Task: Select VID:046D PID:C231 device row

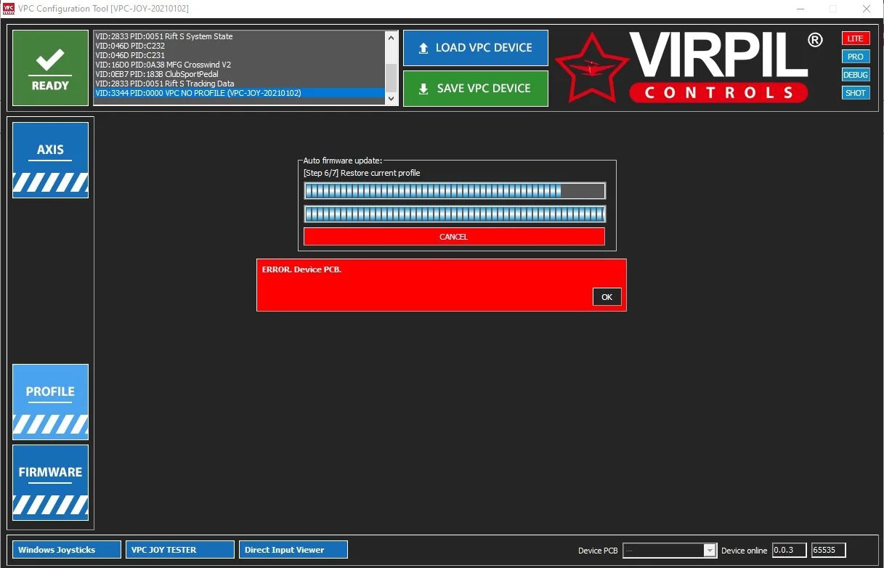Action: coord(239,55)
